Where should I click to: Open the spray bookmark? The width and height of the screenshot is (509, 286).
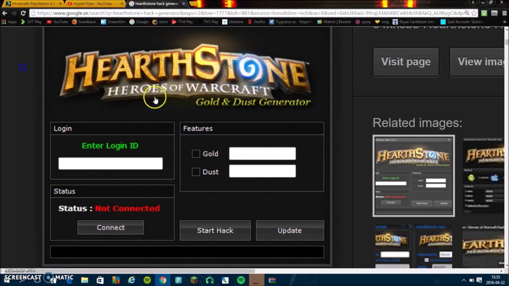point(363,22)
